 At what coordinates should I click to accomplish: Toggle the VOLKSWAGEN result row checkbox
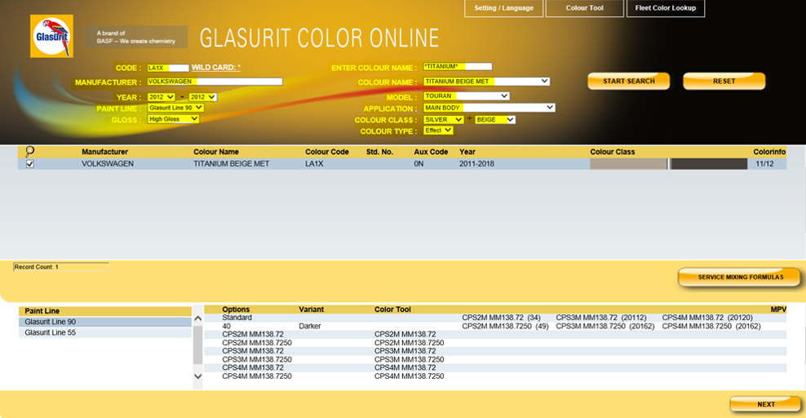30,164
